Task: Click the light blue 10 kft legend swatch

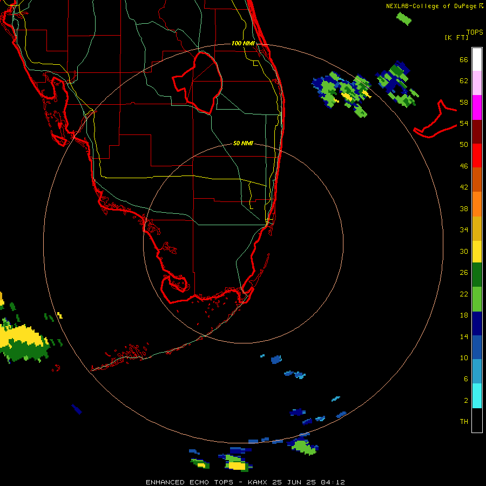Action: (477, 372)
